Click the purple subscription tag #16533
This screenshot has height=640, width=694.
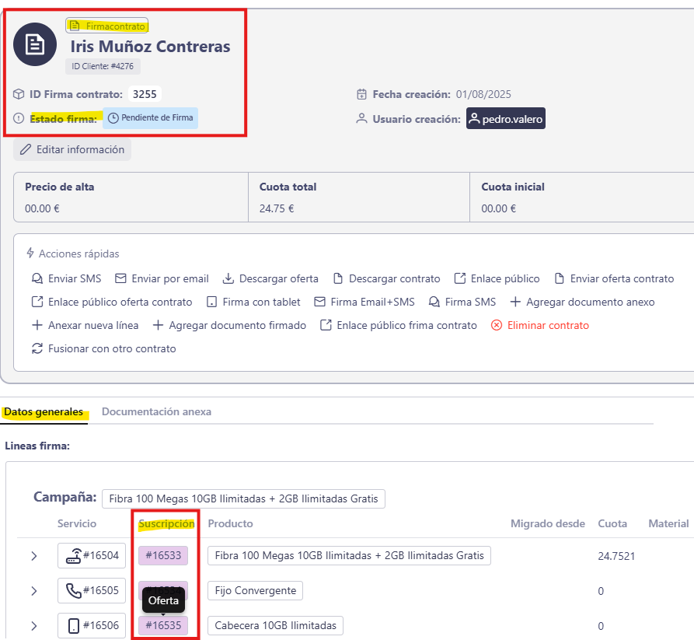163,555
